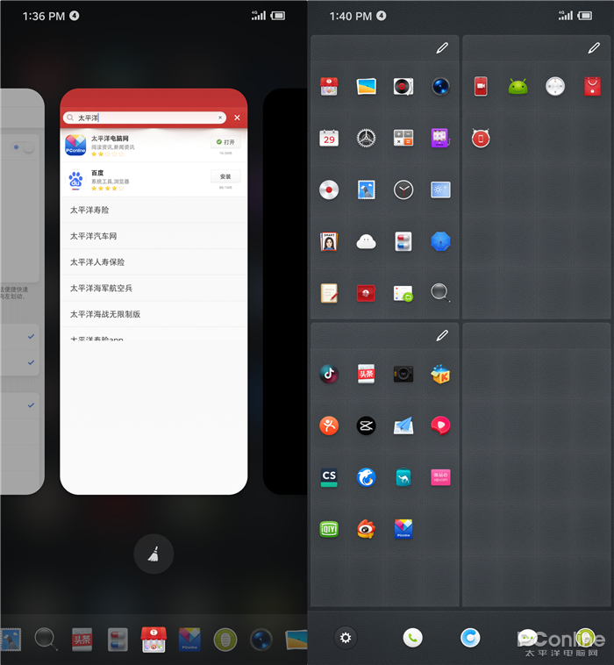Launch the CS scanner app icon
614x665 pixels.
[x=329, y=477]
